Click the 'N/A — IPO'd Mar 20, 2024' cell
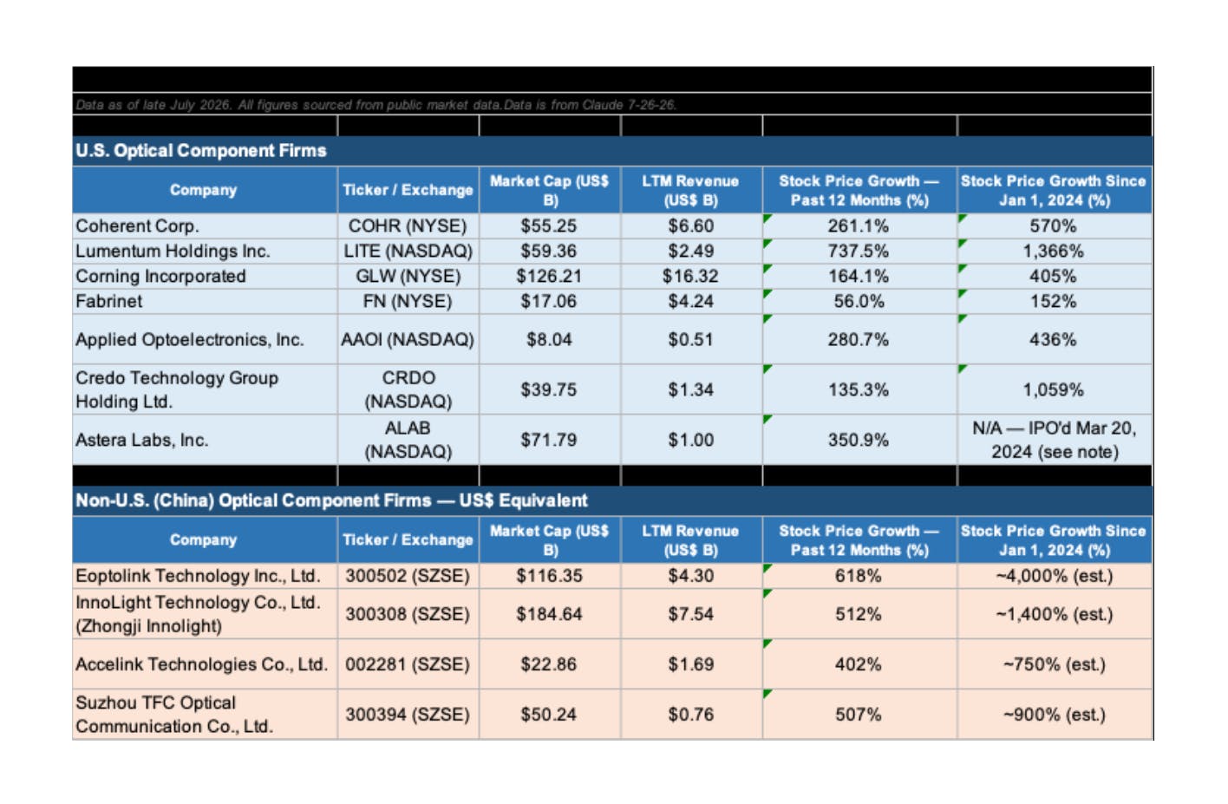Viewport: 1228px width, 804px height. coord(1055,441)
